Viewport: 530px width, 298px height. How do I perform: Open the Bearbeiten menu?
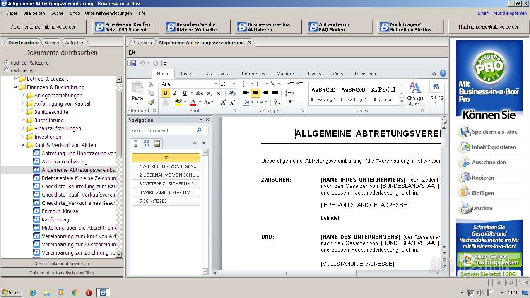[34, 13]
